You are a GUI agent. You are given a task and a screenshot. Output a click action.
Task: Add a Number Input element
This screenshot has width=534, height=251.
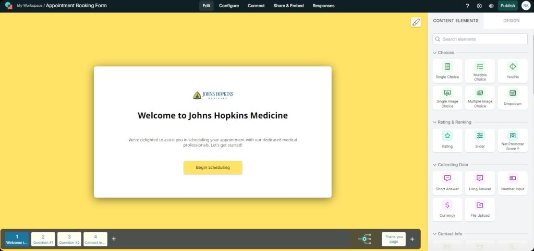pyautogui.click(x=513, y=183)
